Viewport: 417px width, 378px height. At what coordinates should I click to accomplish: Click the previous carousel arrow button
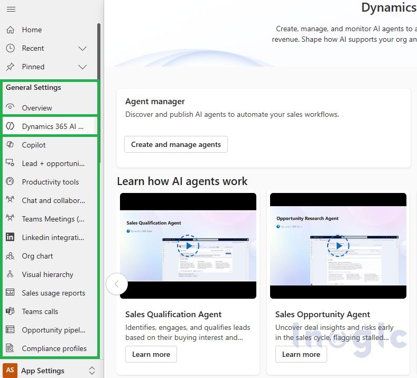tap(116, 284)
